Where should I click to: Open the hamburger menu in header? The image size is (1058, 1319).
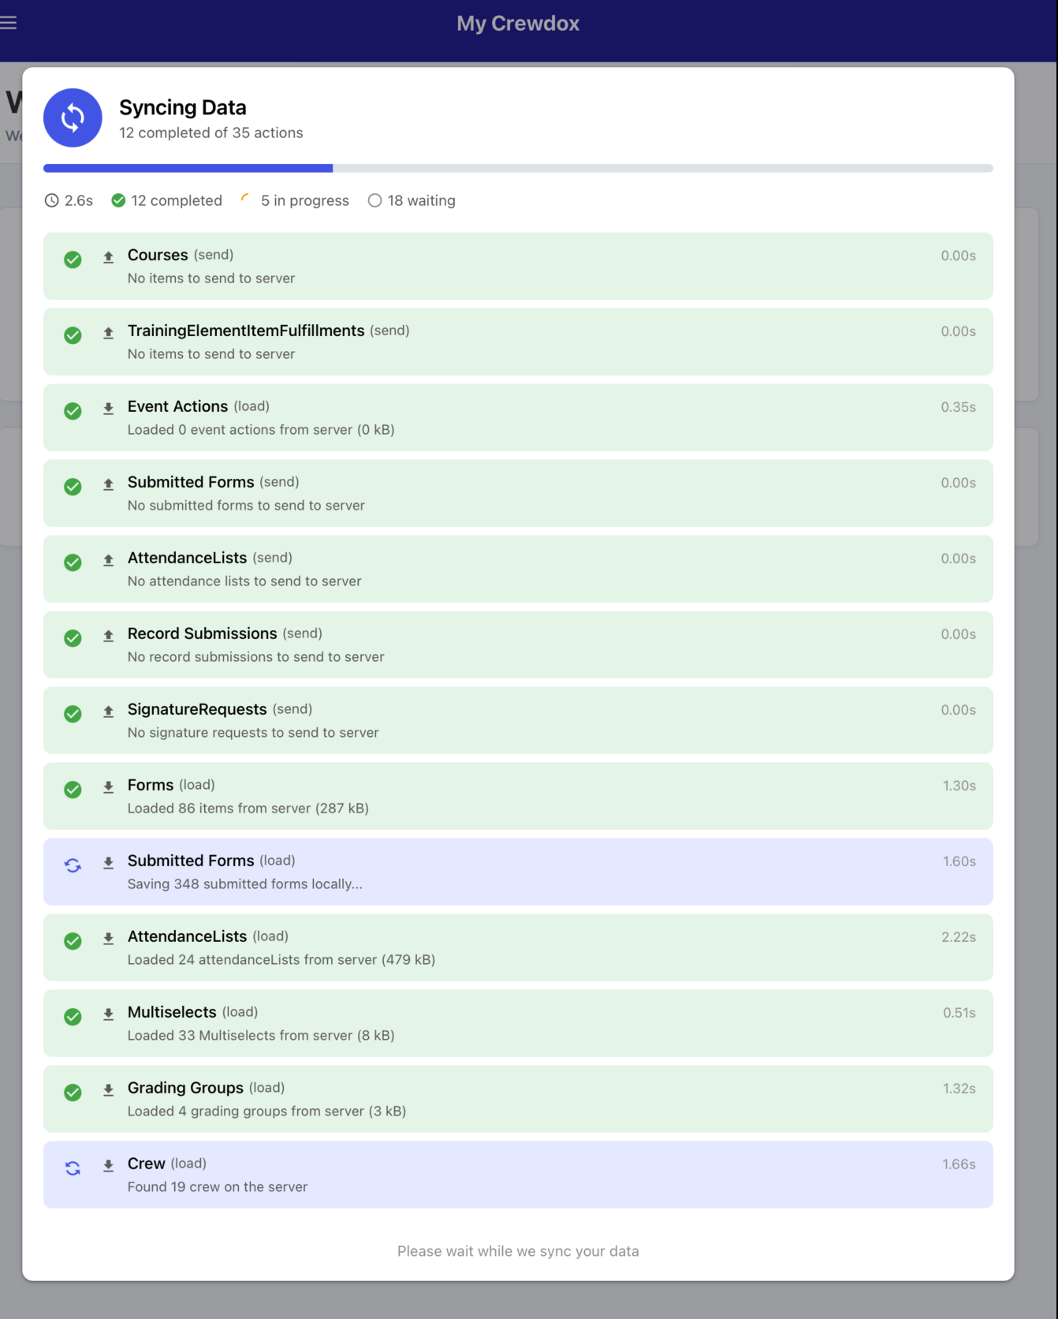[8, 23]
